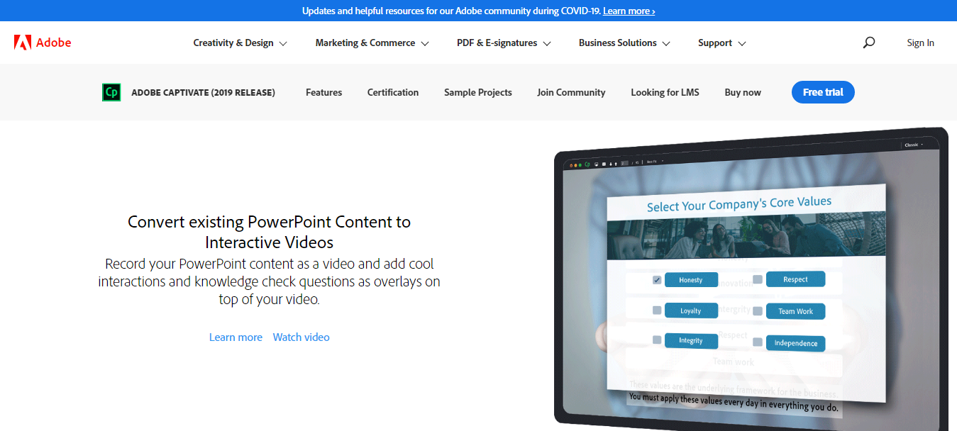Screen dimensions: 957x431
Task: Open the Classic dropdown in the tablet preview
Action: (x=914, y=145)
